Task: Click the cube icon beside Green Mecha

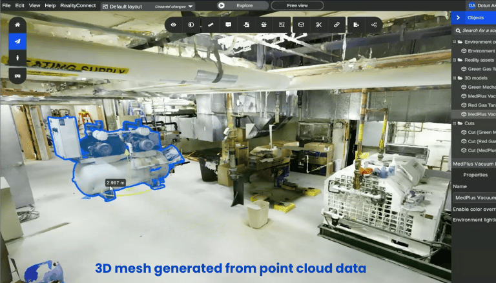Action: (464, 87)
